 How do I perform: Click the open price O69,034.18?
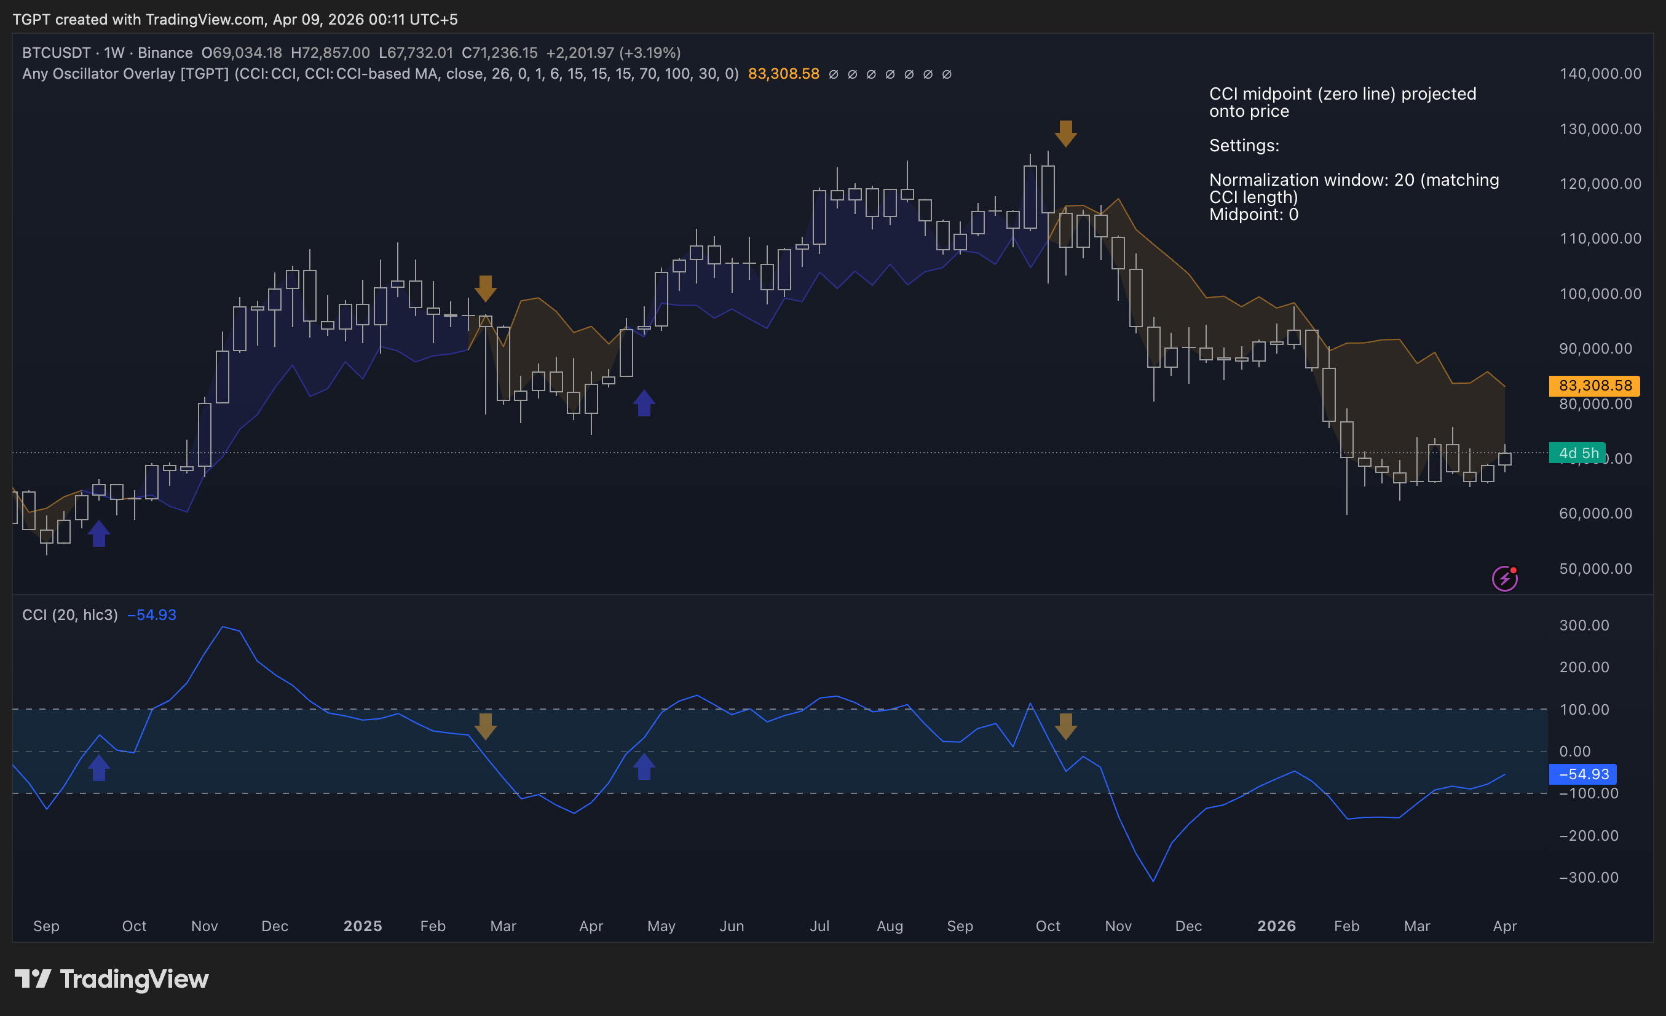[x=242, y=53]
